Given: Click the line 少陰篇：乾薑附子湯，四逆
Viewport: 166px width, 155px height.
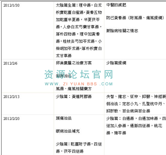Looking at the screenshot, I should pyautogui.click(x=79, y=144).
